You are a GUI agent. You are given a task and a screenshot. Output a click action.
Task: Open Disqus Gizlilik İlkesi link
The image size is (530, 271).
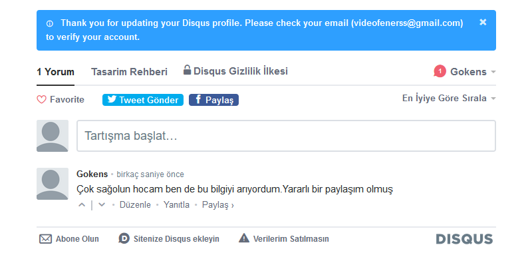pos(241,71)
